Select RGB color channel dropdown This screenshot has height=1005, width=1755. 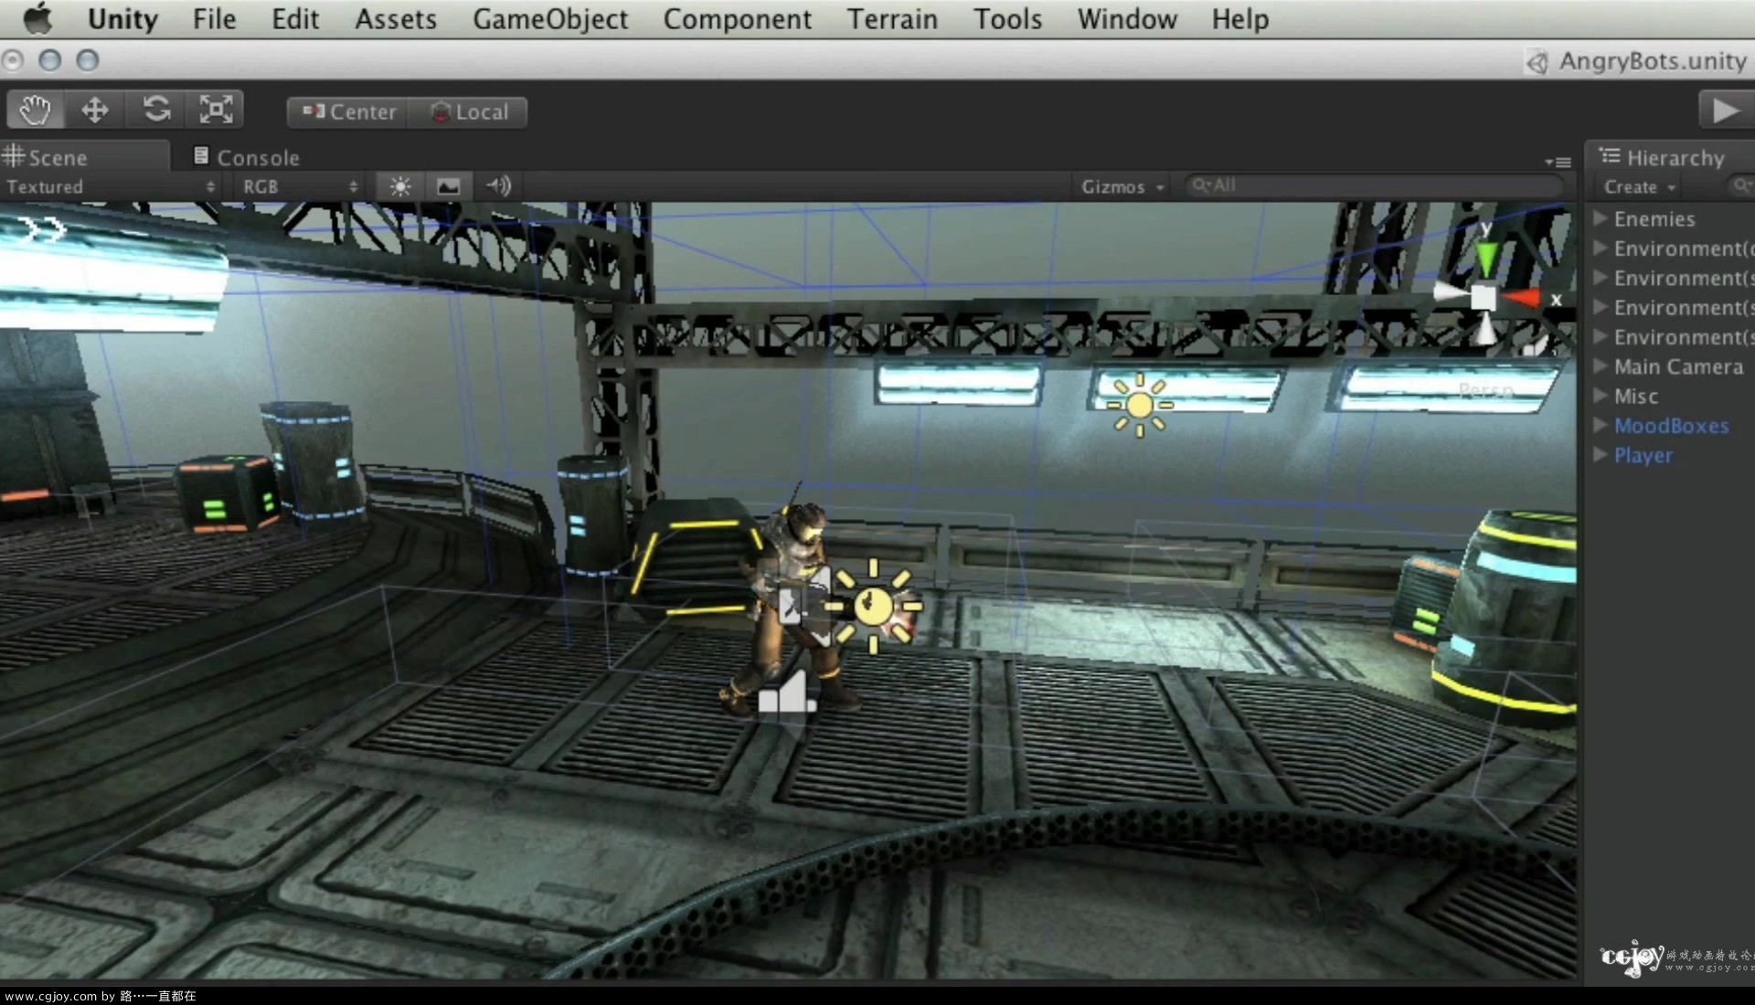point(295,185)
